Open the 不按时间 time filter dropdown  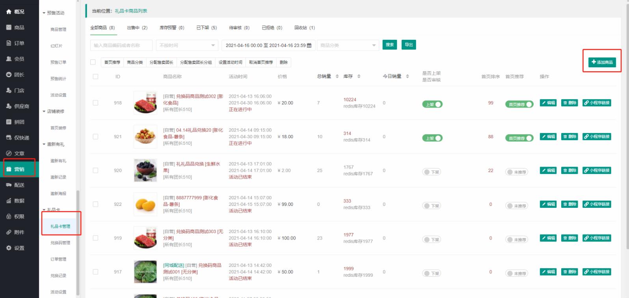(x=187, y=45)
